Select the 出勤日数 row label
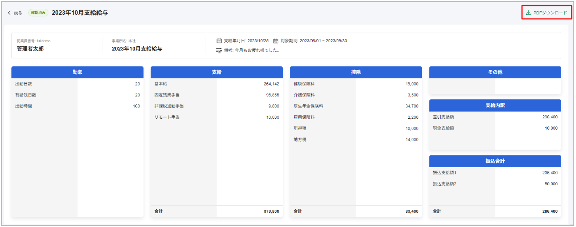The width and height of the screenshot is (576, 227). tap(24, 84)
